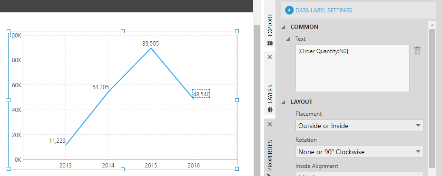The image size is (441, 176).
Task: Collapse the Text subsection
Action: click(287, 39)
